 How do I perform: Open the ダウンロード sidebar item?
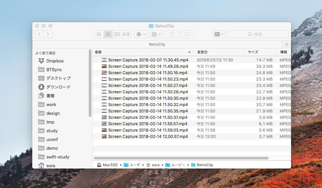click(x=58, y=87)
